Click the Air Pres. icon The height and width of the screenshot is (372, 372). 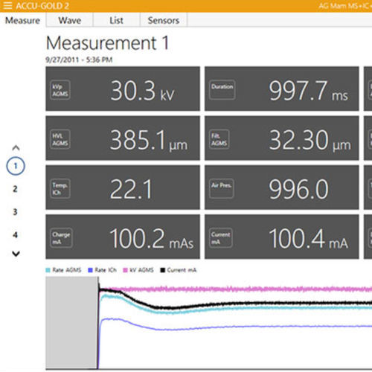tap(222, 188)
